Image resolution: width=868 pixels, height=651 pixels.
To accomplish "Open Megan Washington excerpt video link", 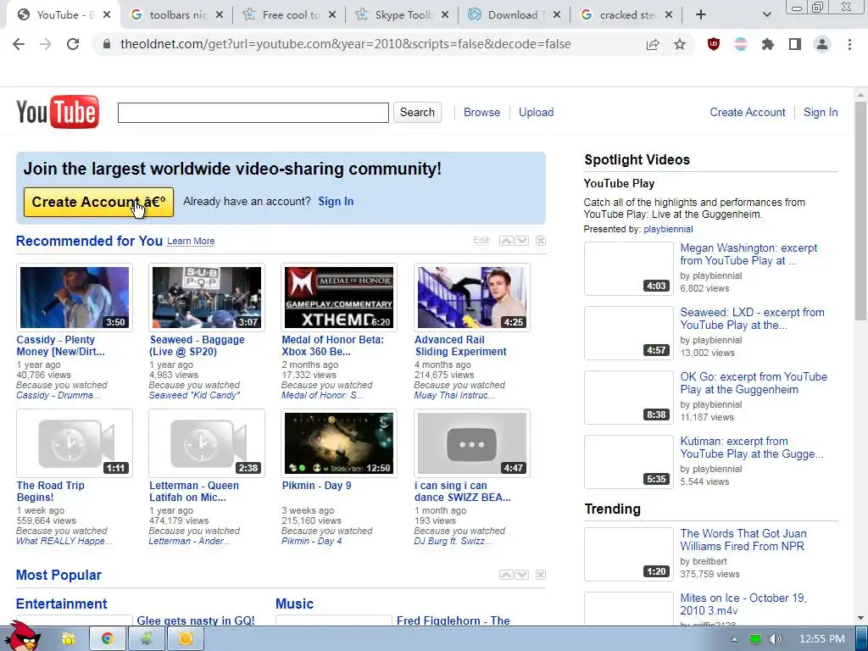I will [x=748, y=254].
